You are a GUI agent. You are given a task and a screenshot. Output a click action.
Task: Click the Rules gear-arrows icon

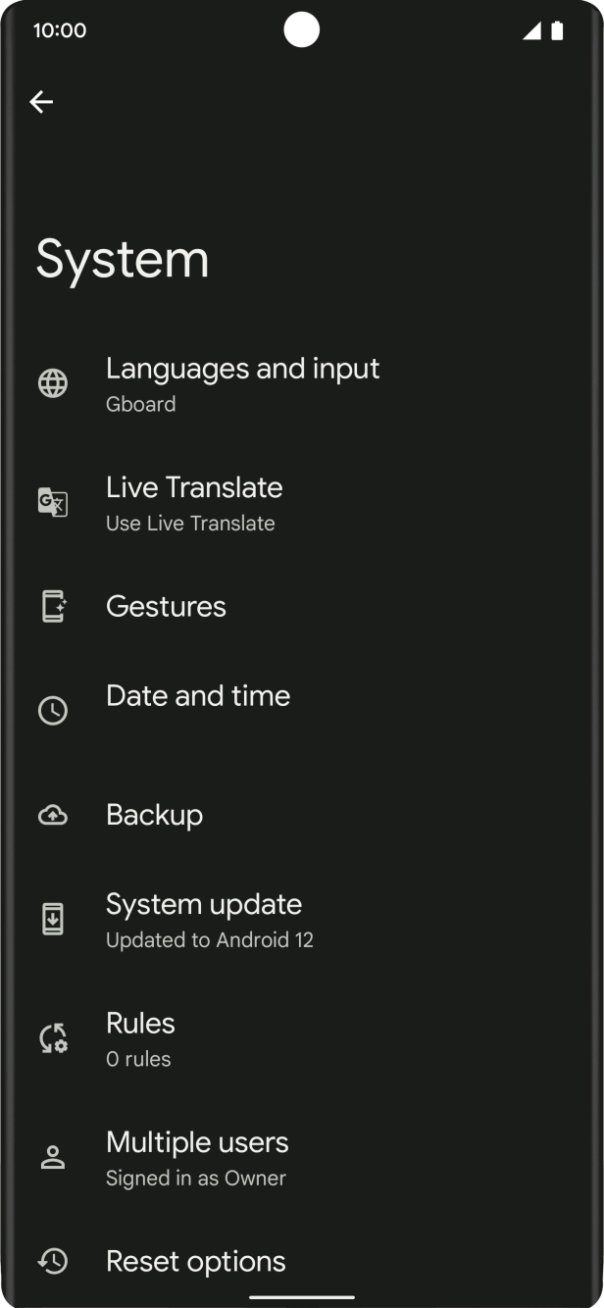coord(52,1037)
